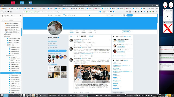
Task: Reply to the first tweet
Action: coord(74,45)
